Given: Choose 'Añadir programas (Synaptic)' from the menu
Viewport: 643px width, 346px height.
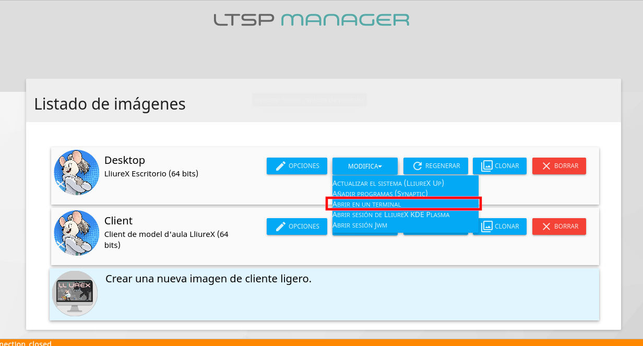Looking at the screenshot, I should [x=379, y=194].
